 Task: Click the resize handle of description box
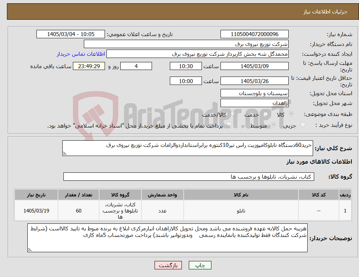point(65,153)
